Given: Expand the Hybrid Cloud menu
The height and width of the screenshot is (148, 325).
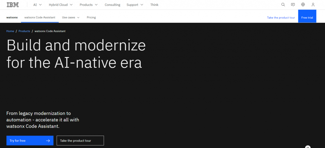Looking at the screenshot, I should point(61,5).
